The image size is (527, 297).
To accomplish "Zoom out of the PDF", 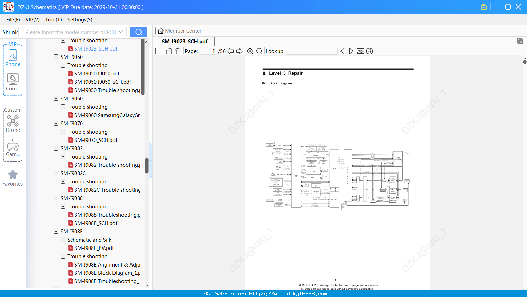I will pyautogui.click(x=259, y=51).
